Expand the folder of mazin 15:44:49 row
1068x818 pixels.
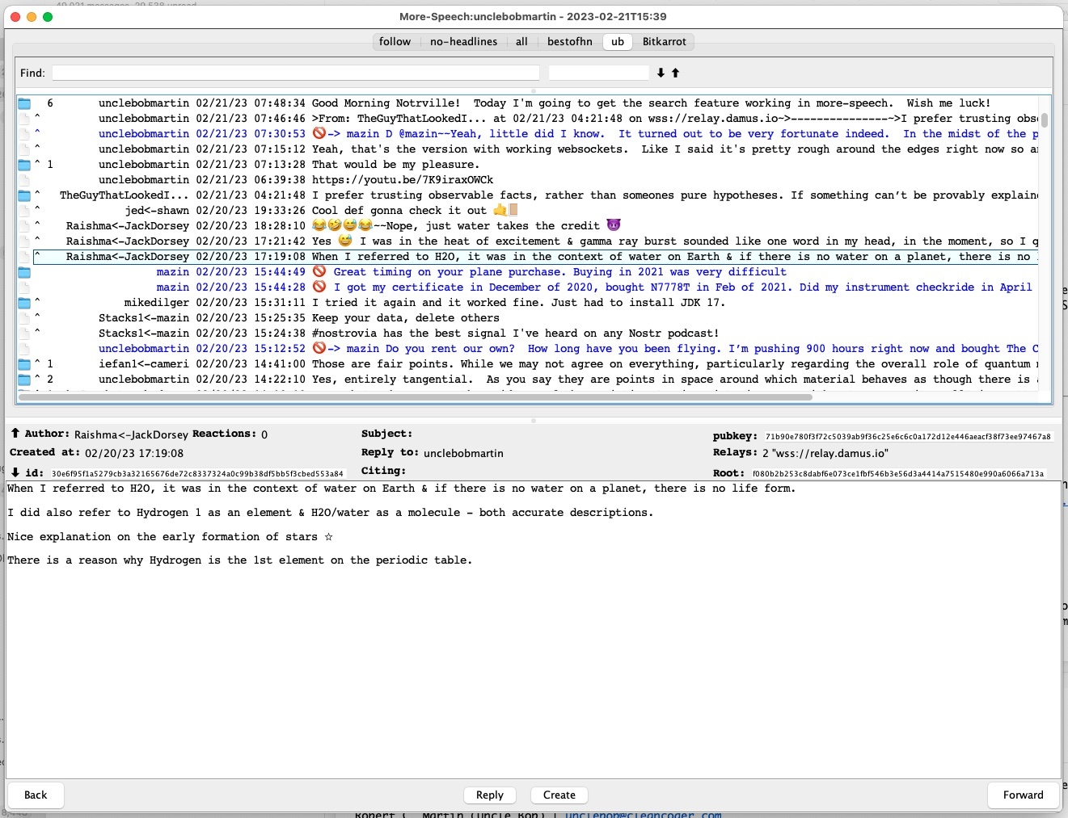coord(24,272)
